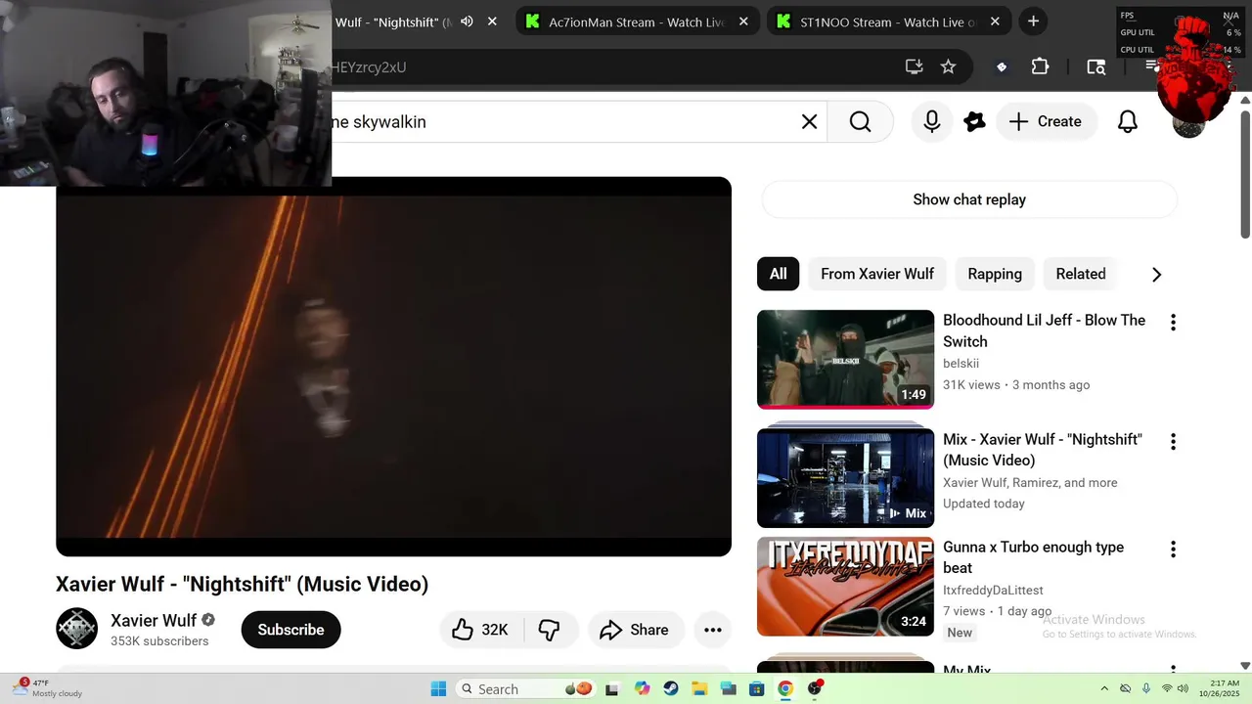Open options menu for Gunna x Turbo video
Viewport: 1252px width, 704px height.
(1173, 549)
